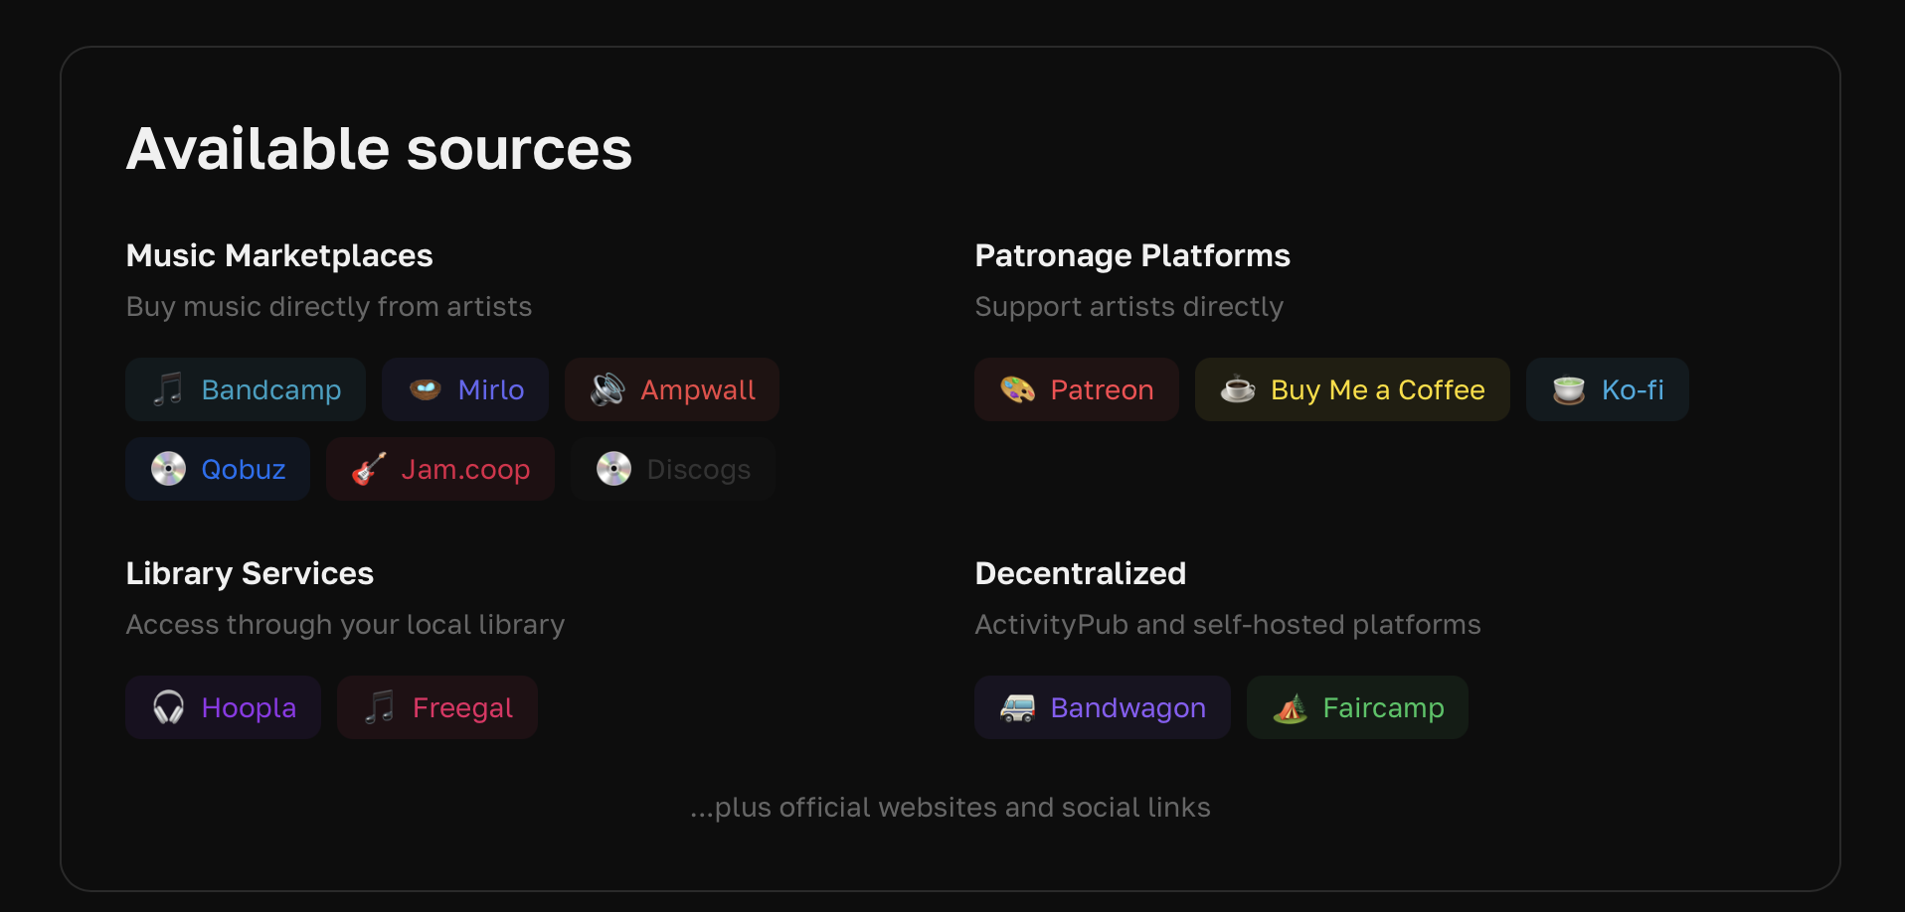This screenshot has height=912, width=1905.
Task: Click the headphones icon on Hoopla chip
Action: [x=167, y=707]
